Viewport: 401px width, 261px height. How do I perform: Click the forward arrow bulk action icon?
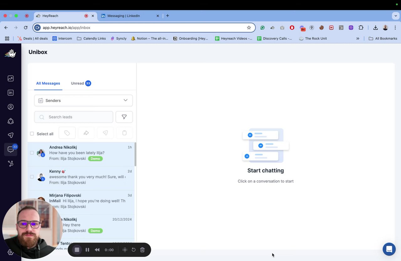(x=86, y=133)
